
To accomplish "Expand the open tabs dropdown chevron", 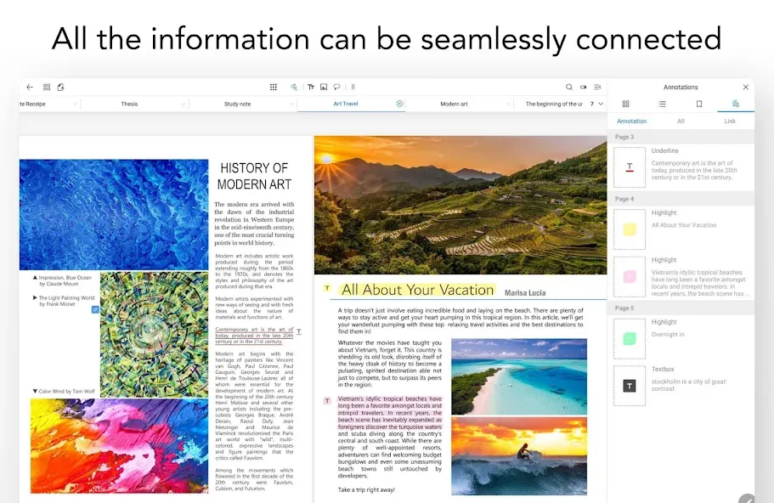I will 601,104.
